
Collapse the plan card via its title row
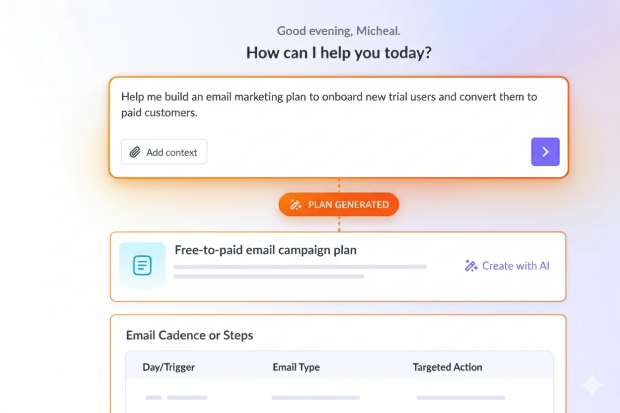tap(265, 250)
